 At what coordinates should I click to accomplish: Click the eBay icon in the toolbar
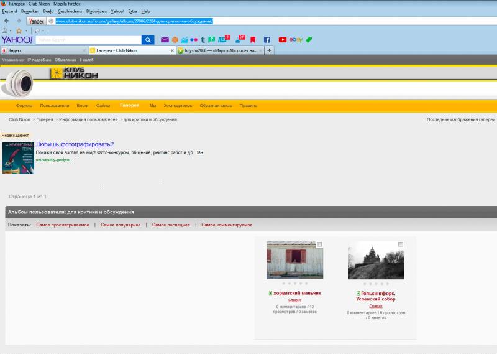pos(296,39)
